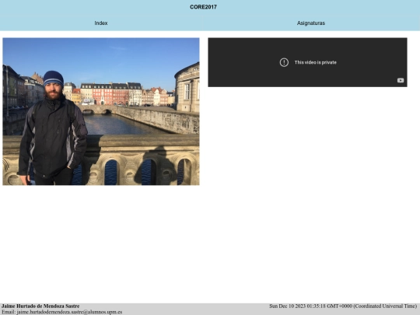Click the photo of man on bridge
420x315 pixels.
tap(101, 111)
